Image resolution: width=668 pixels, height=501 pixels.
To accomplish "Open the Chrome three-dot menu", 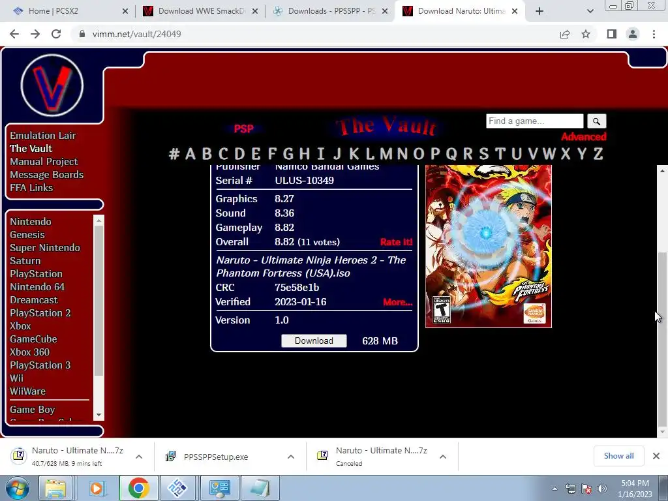I will pyautogui.click(x=654, y=34).
